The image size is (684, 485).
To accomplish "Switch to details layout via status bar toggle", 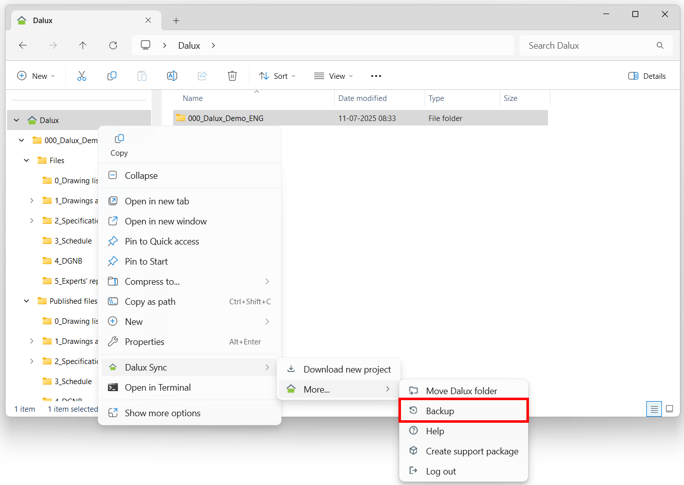I will [x=653, y=409].
